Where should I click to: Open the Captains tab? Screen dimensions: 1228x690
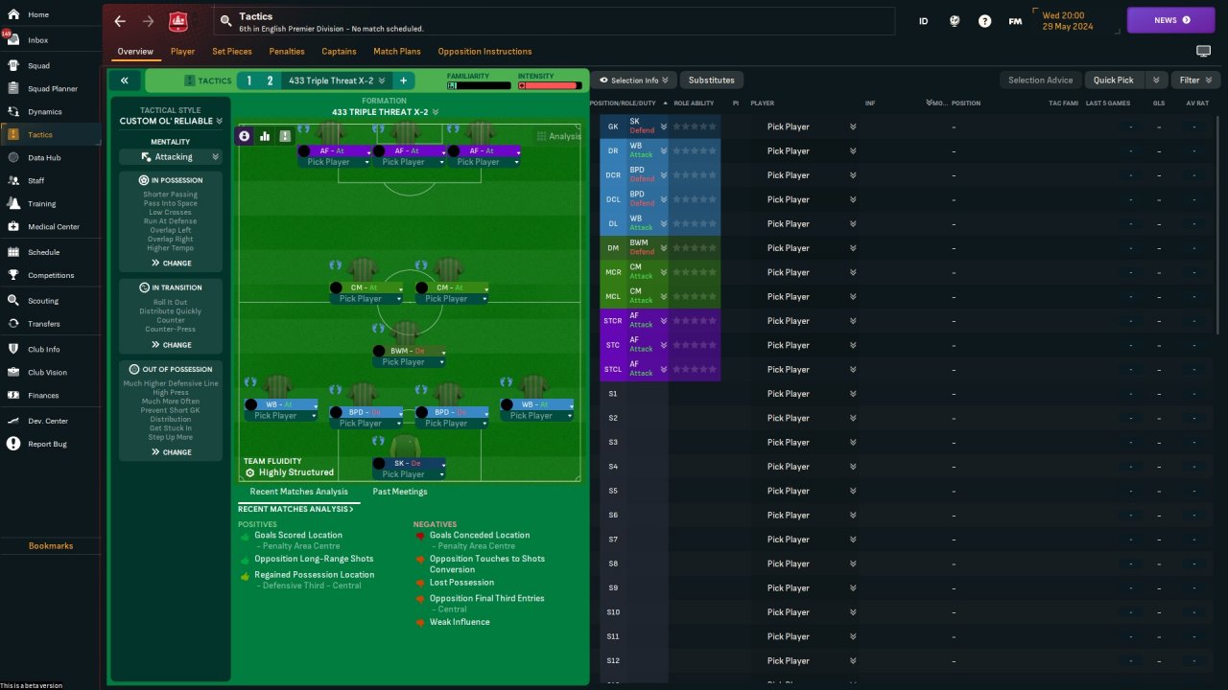(x=339, y=52)
